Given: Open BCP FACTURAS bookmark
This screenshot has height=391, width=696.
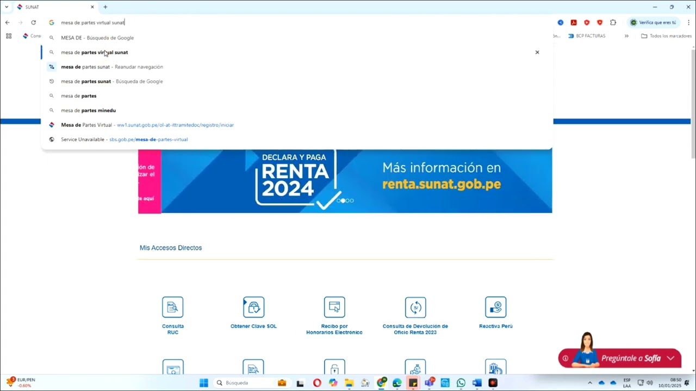Looking at the screenshot, I should point(587,36).
